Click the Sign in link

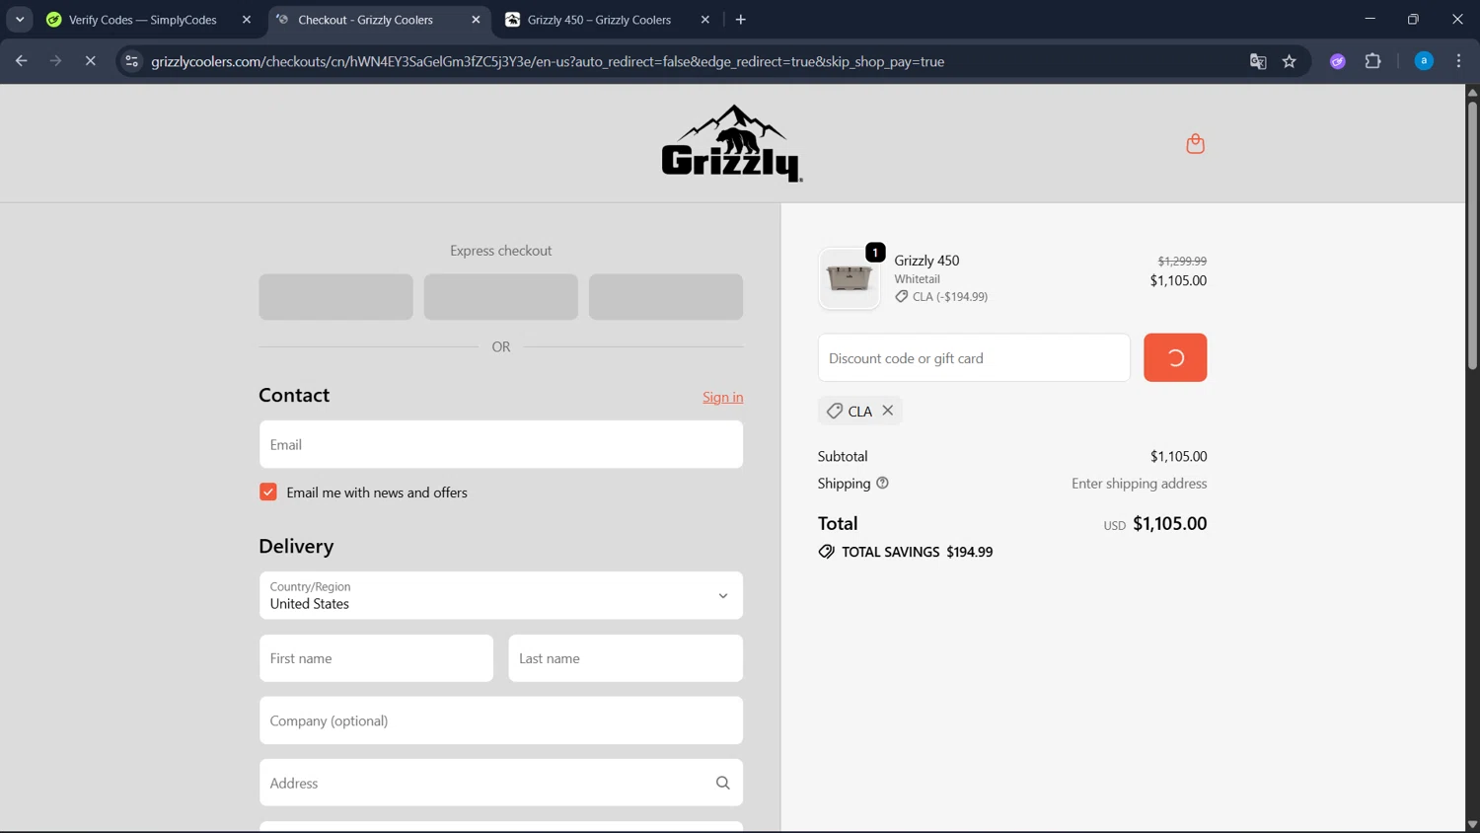722,397
